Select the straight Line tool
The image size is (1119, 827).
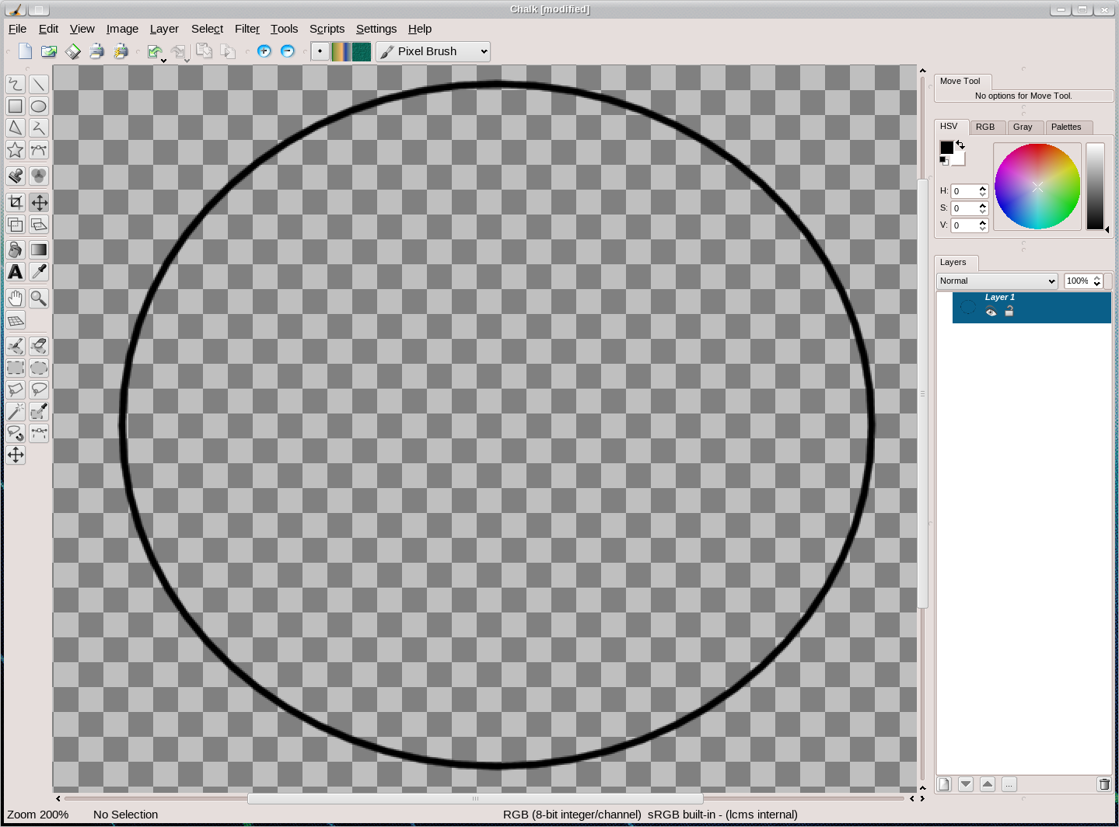pyautogui.click(x=39, y=84)
